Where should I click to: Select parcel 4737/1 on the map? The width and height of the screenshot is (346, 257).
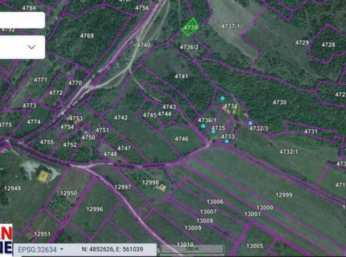231,26
